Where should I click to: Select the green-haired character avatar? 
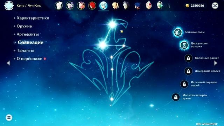(x=160, y=6)
